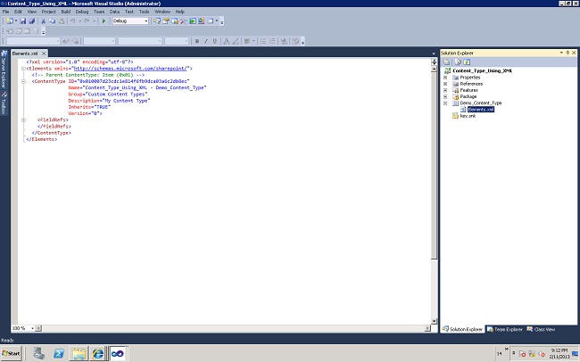Click the Save icon in the toolbar

[x=23, y=21]
